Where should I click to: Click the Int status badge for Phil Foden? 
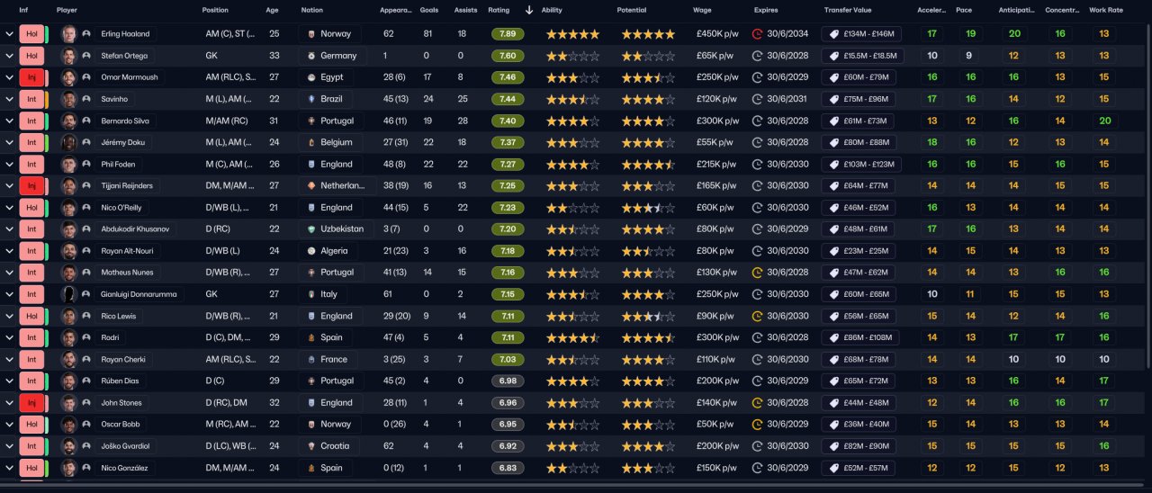[31, 164]
